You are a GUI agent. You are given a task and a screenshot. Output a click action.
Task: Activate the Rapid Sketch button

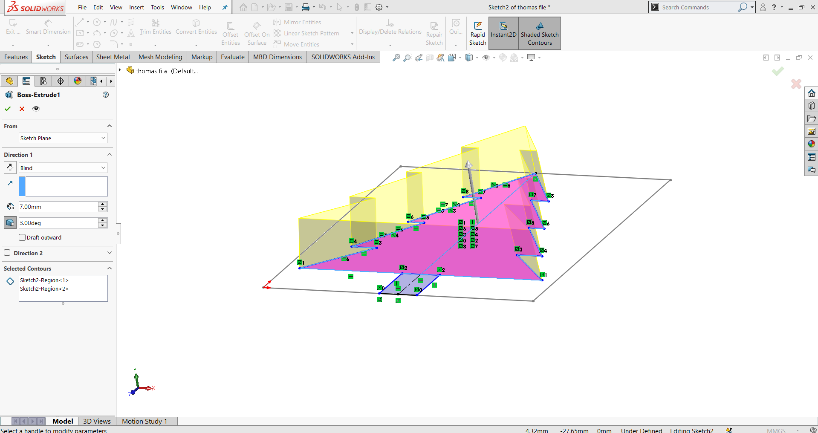point(477,33)
